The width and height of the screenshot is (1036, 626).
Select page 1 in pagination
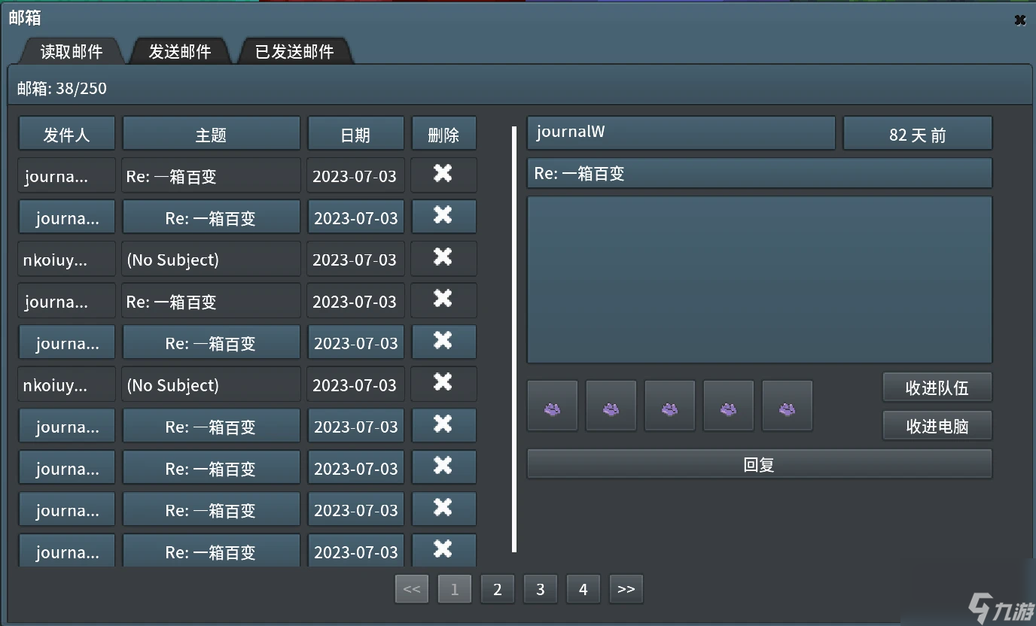455,589
